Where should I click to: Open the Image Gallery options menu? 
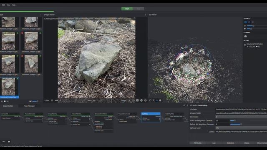41,15
